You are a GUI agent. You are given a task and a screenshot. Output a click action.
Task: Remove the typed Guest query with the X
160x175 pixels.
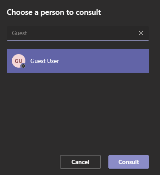click(x=141, y=33)
